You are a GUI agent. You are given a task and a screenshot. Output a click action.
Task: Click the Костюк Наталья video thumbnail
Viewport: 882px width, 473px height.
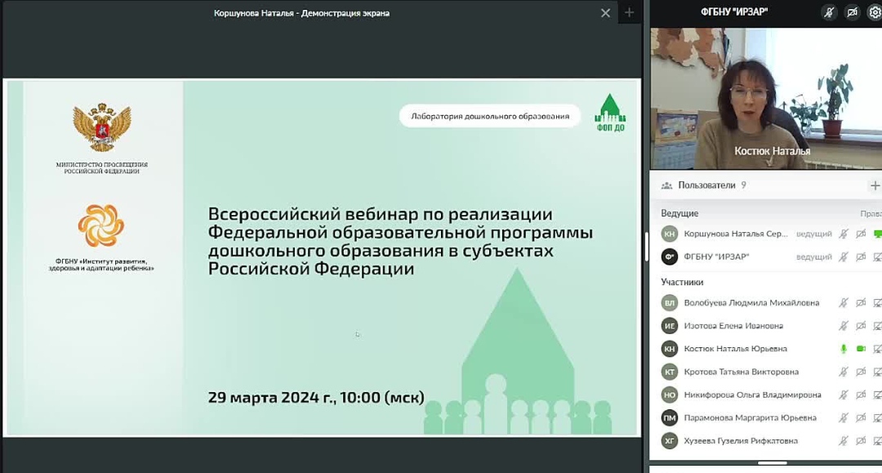tap(765, 98)
